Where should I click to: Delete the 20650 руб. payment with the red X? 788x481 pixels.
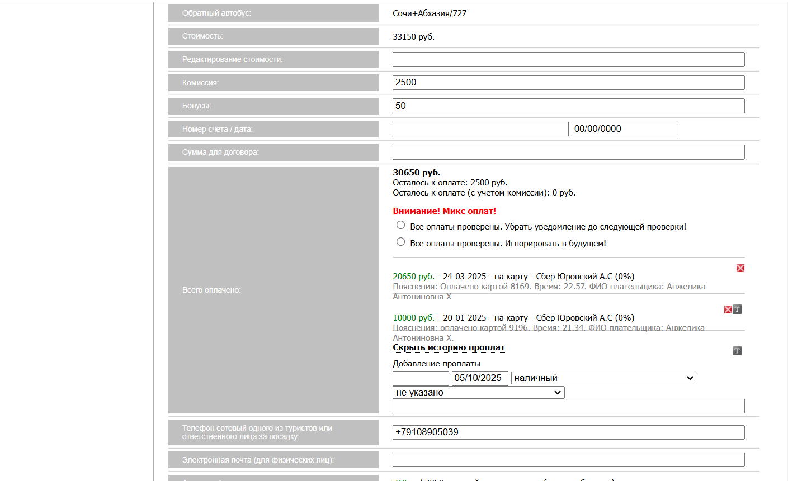(x=740, y=268)
